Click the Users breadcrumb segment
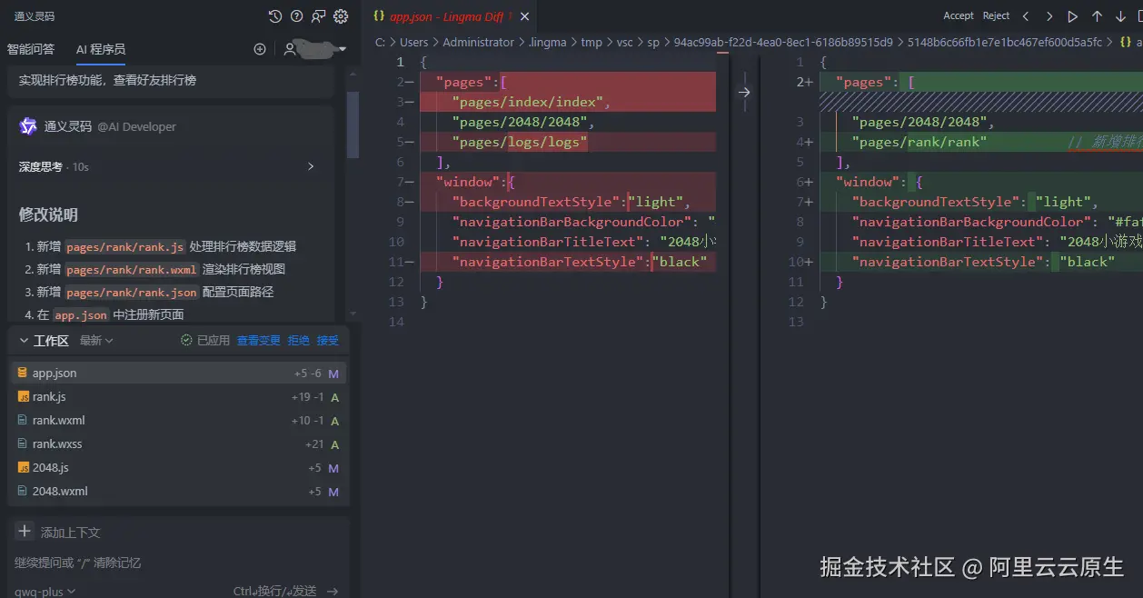Screen dimensions: 1143x598 (x=413, y=42)
